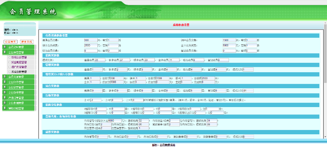Click the 返回首页 button
The height and width of the screenshot is (147, 327).
pos(11,42)
